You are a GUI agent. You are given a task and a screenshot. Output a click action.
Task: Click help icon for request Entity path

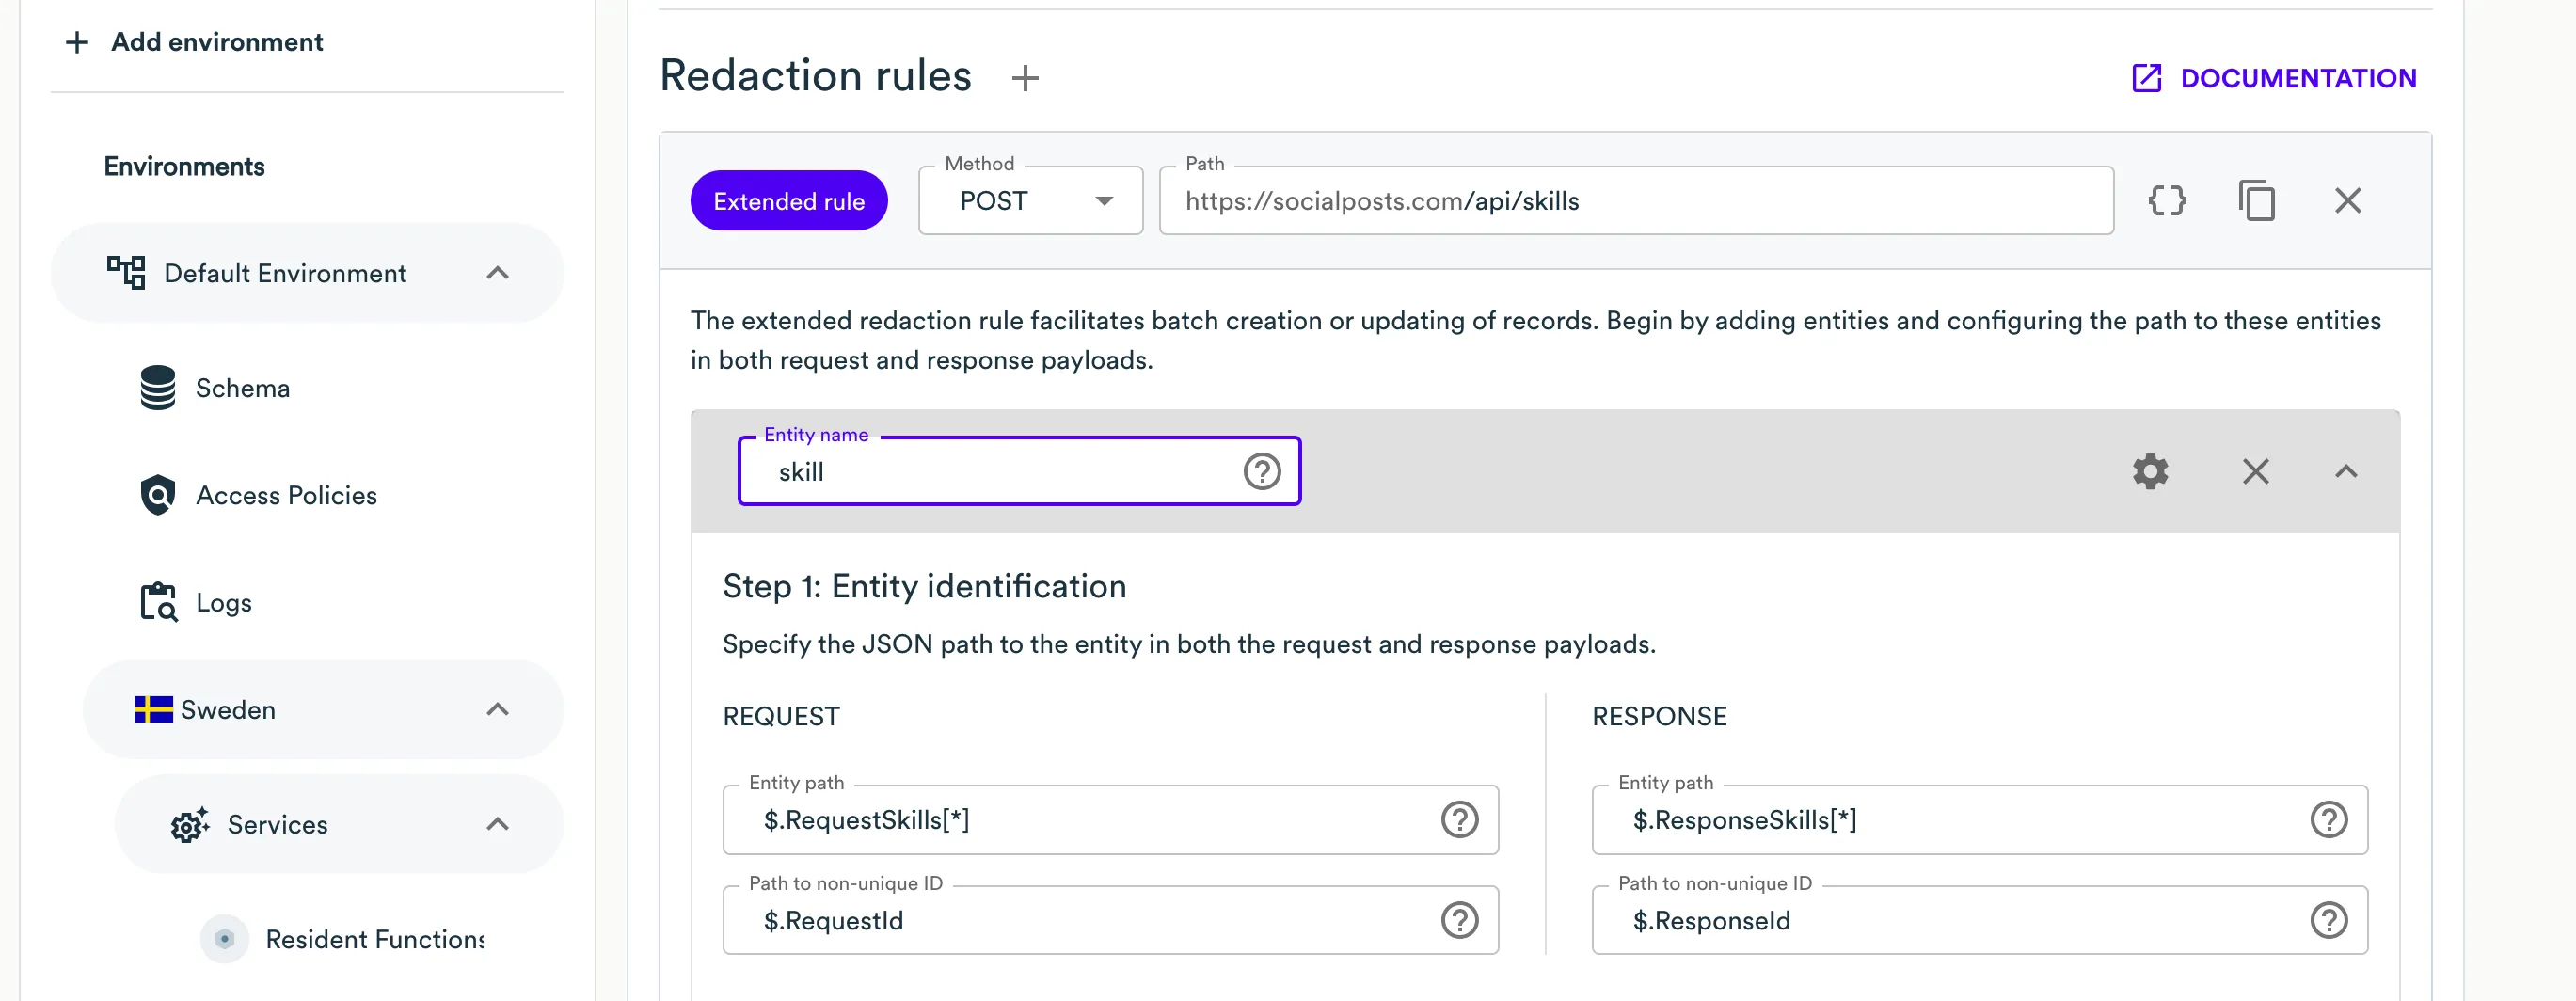click(x=1459, y=820)
